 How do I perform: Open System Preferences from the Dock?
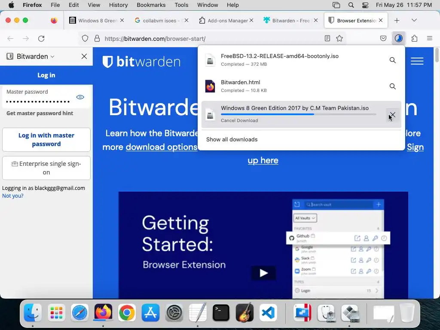[174, 313]
